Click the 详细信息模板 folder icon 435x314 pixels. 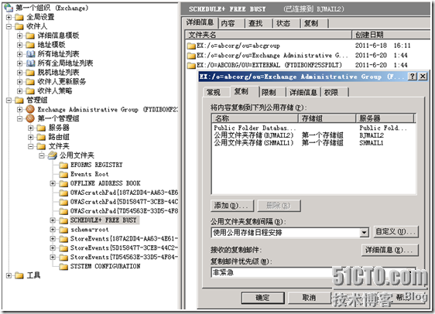click(x=30, y=36)
